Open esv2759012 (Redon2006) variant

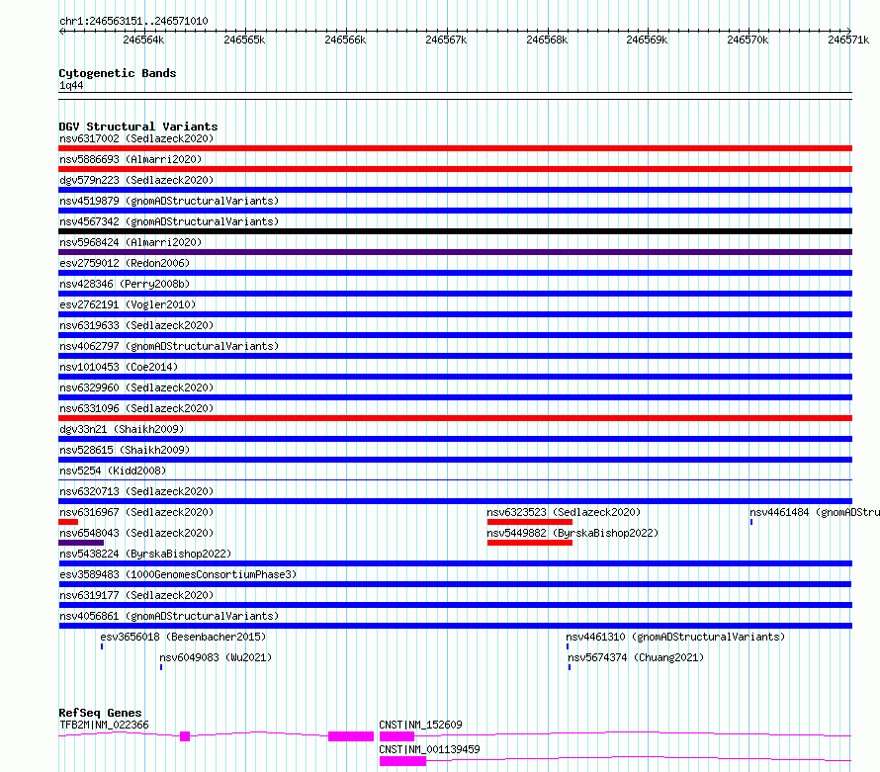tap(125, 263)
